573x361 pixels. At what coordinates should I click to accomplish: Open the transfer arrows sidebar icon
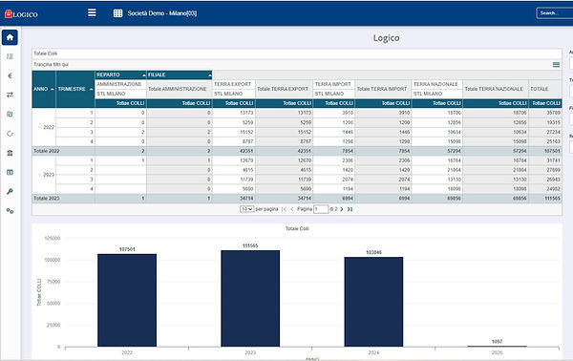10,95
